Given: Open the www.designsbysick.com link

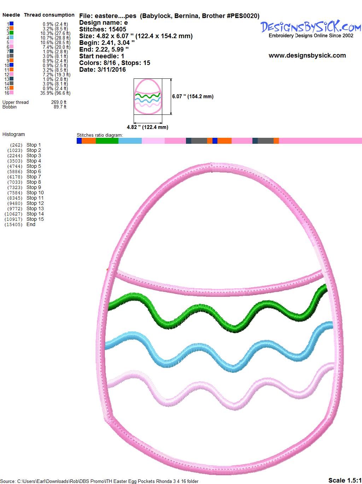Looking at the screenshot, I should click(307, 55).
